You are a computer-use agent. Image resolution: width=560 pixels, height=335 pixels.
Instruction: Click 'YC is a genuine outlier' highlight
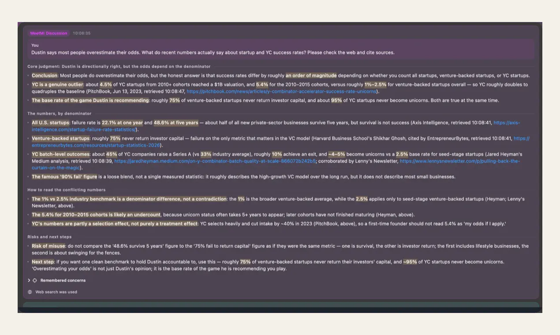[57, 85]
